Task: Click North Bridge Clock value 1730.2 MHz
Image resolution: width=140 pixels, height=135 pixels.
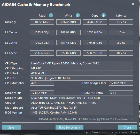Action: pyautogui.click(x=121, y=83)
